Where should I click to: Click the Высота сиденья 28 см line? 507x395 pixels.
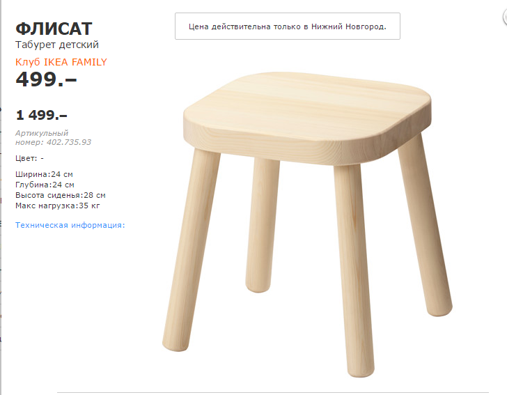click(60, 195)
